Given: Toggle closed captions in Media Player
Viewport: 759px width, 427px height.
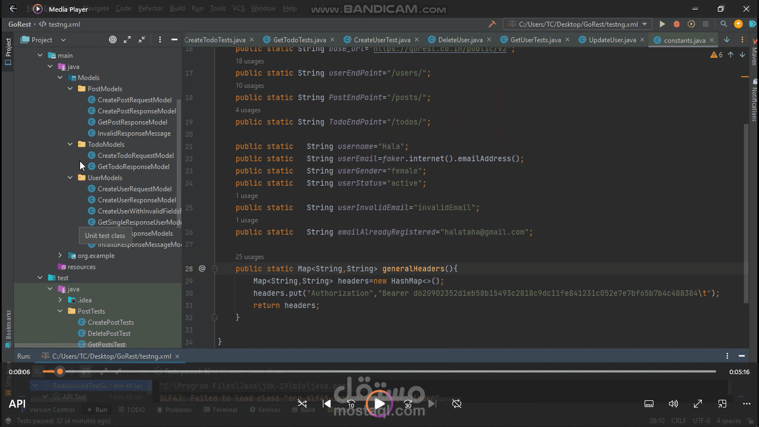Looking at the screenshot, I should pos(648,404).
